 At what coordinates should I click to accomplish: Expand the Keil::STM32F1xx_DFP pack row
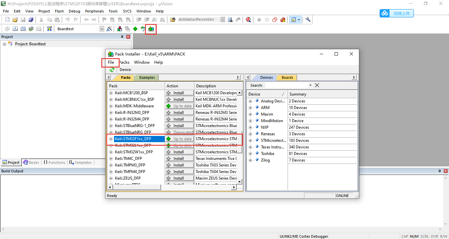point(111,139)
